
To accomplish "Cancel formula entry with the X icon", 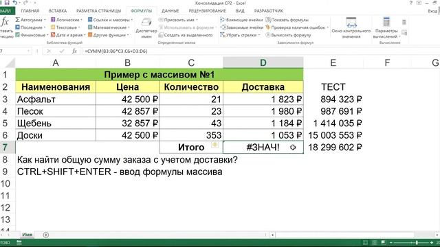I will point(49,51).
